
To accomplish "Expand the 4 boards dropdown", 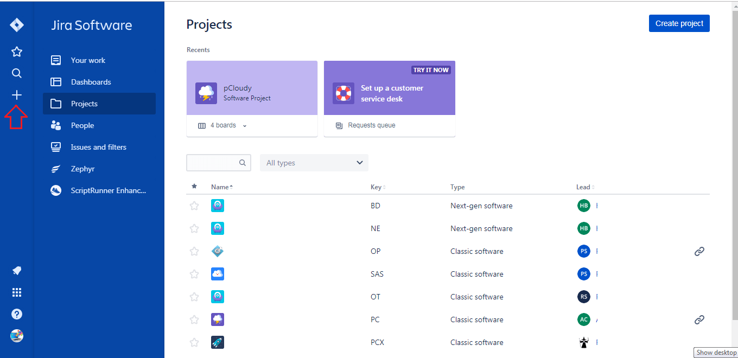I will (x=222, y=125).
